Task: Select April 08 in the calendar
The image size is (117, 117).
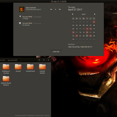Action: tap(94, 25)
